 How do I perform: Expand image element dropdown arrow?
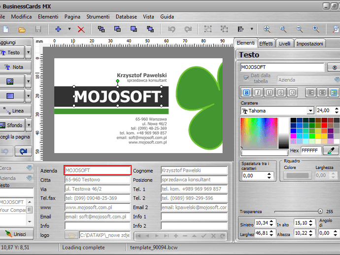point(28,81)
